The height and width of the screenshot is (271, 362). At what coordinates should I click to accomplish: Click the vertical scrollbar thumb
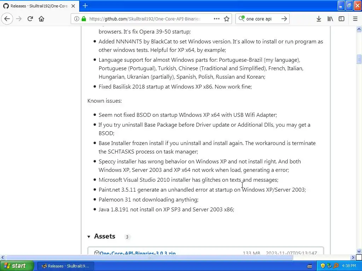359,59
